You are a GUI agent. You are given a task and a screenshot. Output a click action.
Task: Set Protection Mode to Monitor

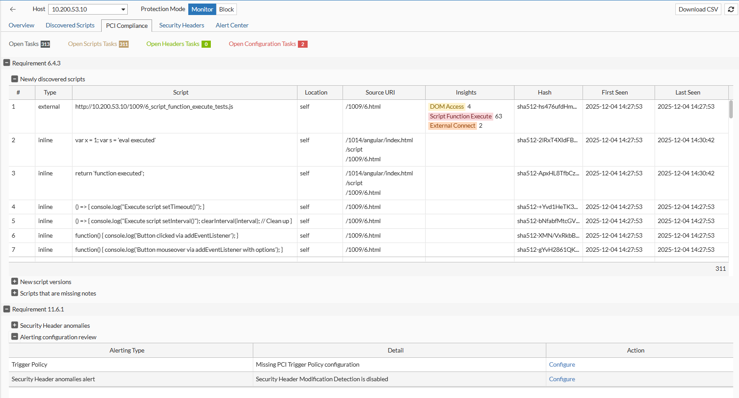[x=202, y=9]
